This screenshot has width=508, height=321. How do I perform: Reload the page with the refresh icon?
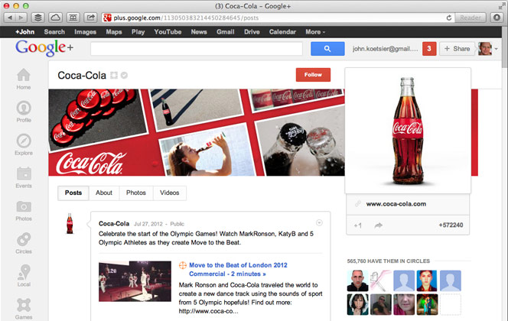point(449,18)
